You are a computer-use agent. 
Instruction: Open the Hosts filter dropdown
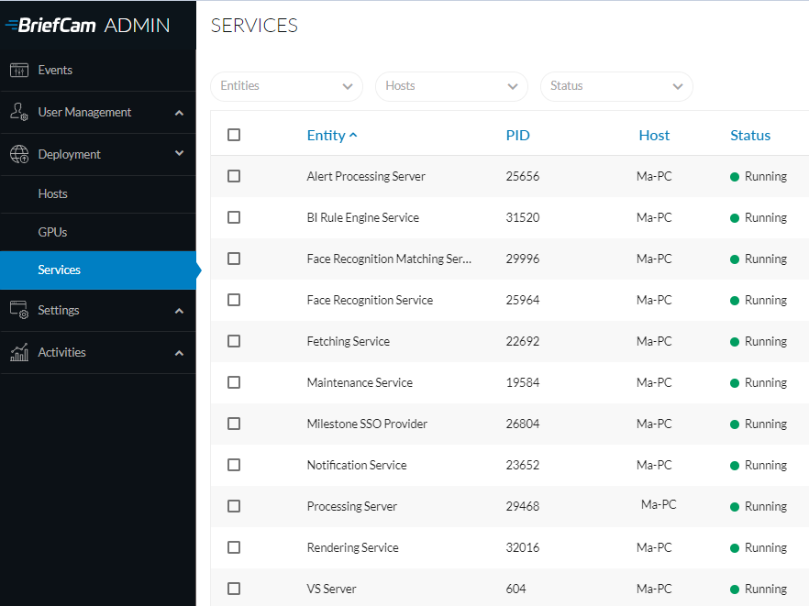coord(451,86)
